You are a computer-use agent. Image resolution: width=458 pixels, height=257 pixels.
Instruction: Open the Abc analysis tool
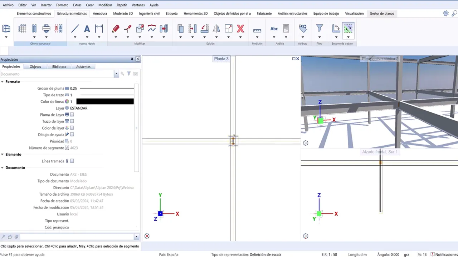274,29
